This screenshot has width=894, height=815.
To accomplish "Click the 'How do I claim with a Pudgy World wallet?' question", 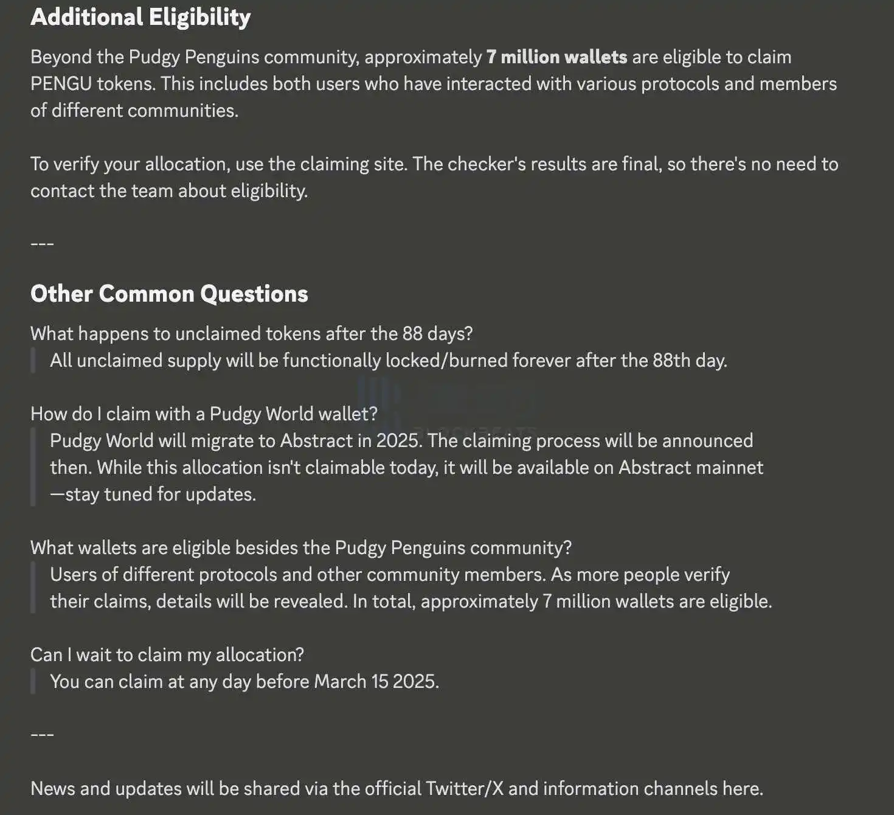I will pyautogui.click(x=204, y=414).
